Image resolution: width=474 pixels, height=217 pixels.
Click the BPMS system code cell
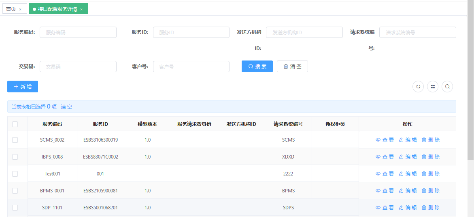(288, 190)
